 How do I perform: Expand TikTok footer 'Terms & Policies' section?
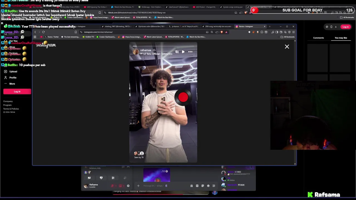click(x=11, y=109)
